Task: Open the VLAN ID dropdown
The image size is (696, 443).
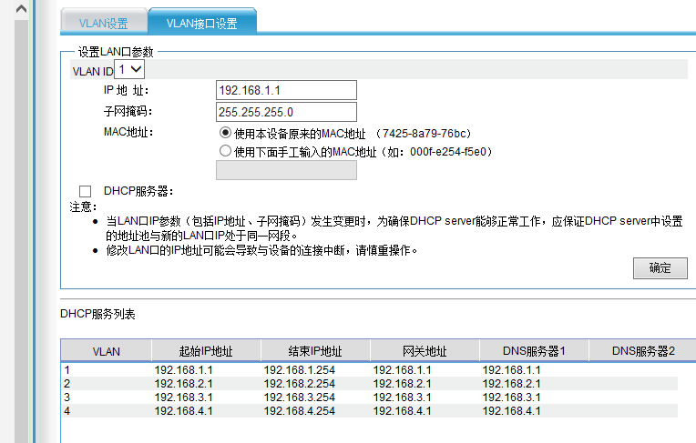Action: click(x=129, y=70)
